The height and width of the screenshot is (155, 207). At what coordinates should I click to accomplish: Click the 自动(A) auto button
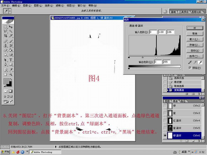[195, 51]
